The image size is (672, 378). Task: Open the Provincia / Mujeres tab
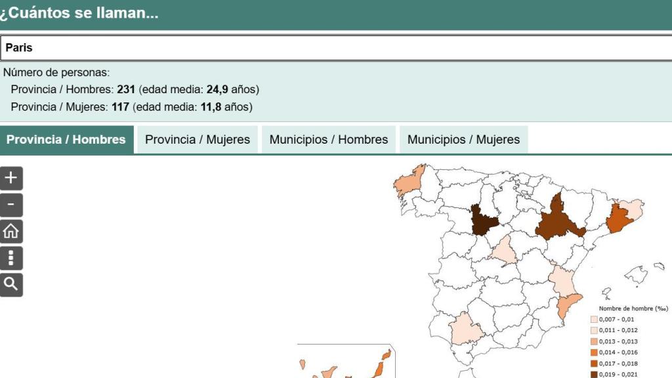pos(198,140)
